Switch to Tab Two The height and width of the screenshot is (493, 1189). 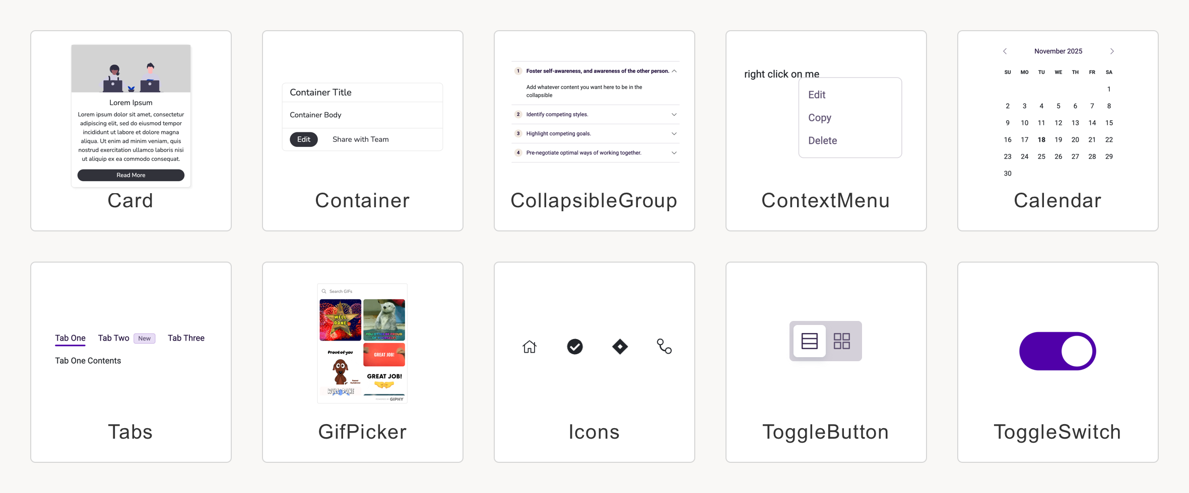[x=114, y=338]
